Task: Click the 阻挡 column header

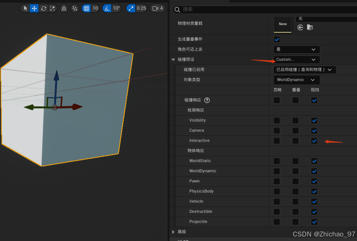Action: (315, 90)
